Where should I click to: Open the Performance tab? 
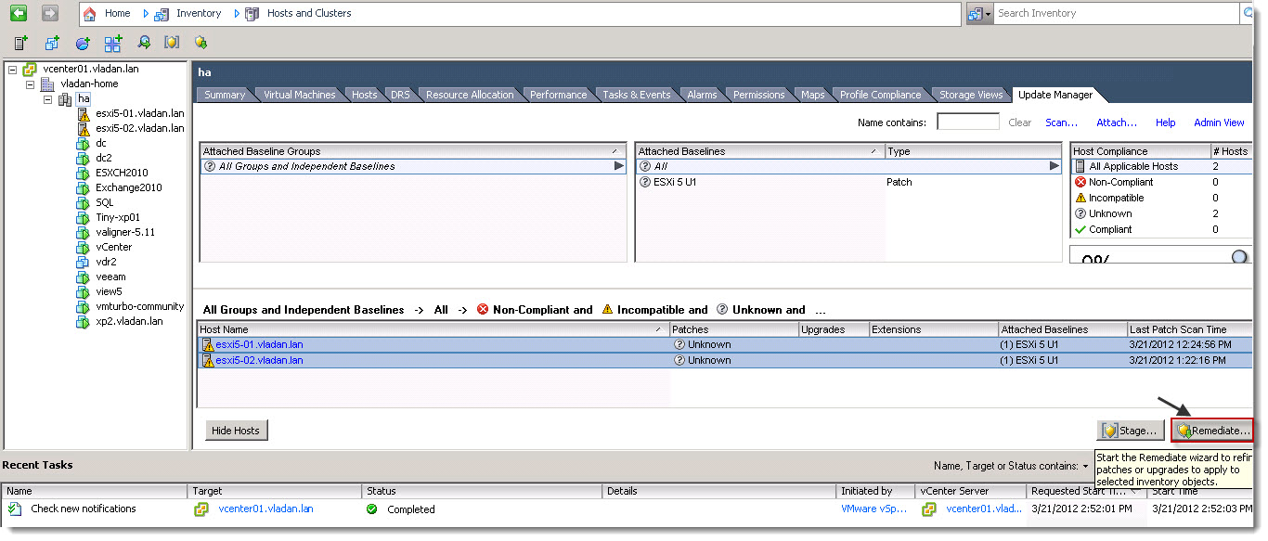pyautogui.click(x=559, y=95)
